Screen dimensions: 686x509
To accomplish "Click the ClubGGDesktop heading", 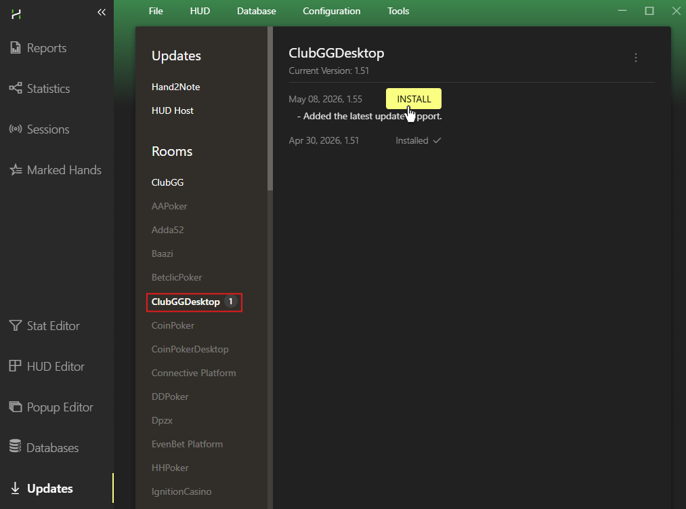I will point(337,53).
